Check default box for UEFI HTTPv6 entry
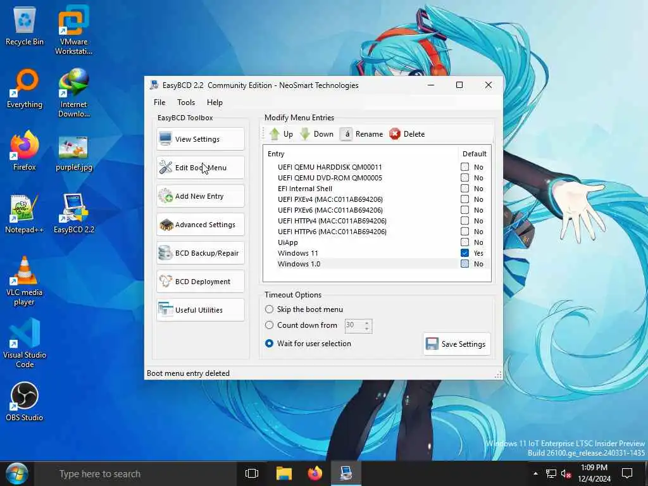Screen dimensions: 648x486 coord(465,232)
